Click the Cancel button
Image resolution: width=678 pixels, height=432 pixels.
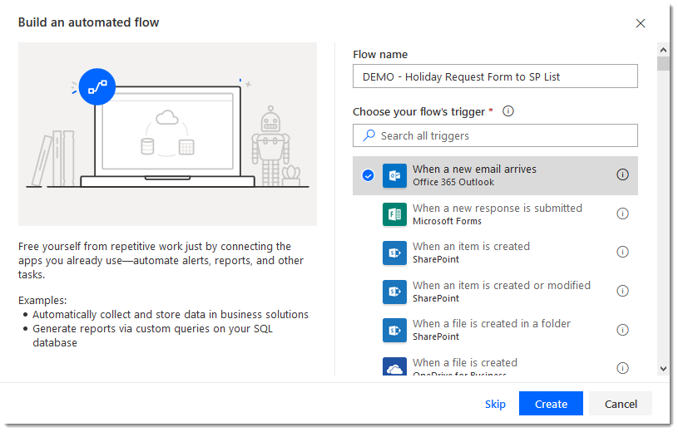click(x=621, y=404)
